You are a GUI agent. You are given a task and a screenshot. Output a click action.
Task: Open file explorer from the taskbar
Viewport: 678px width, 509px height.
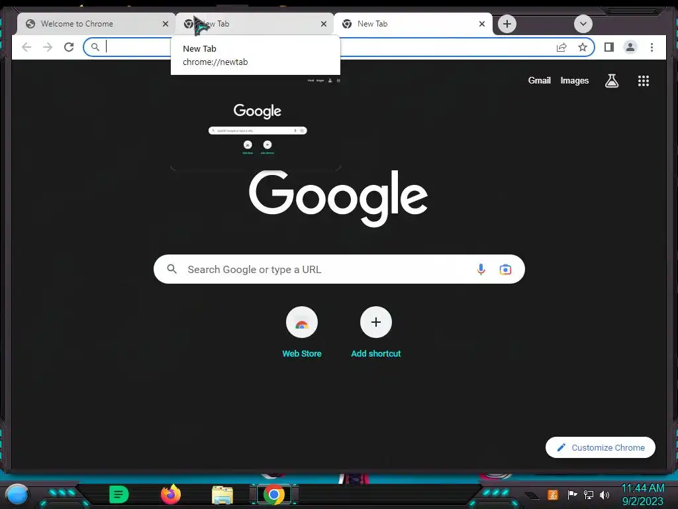click(222, 494)
